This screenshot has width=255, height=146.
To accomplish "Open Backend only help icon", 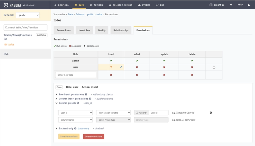I will tap(75, 128).
